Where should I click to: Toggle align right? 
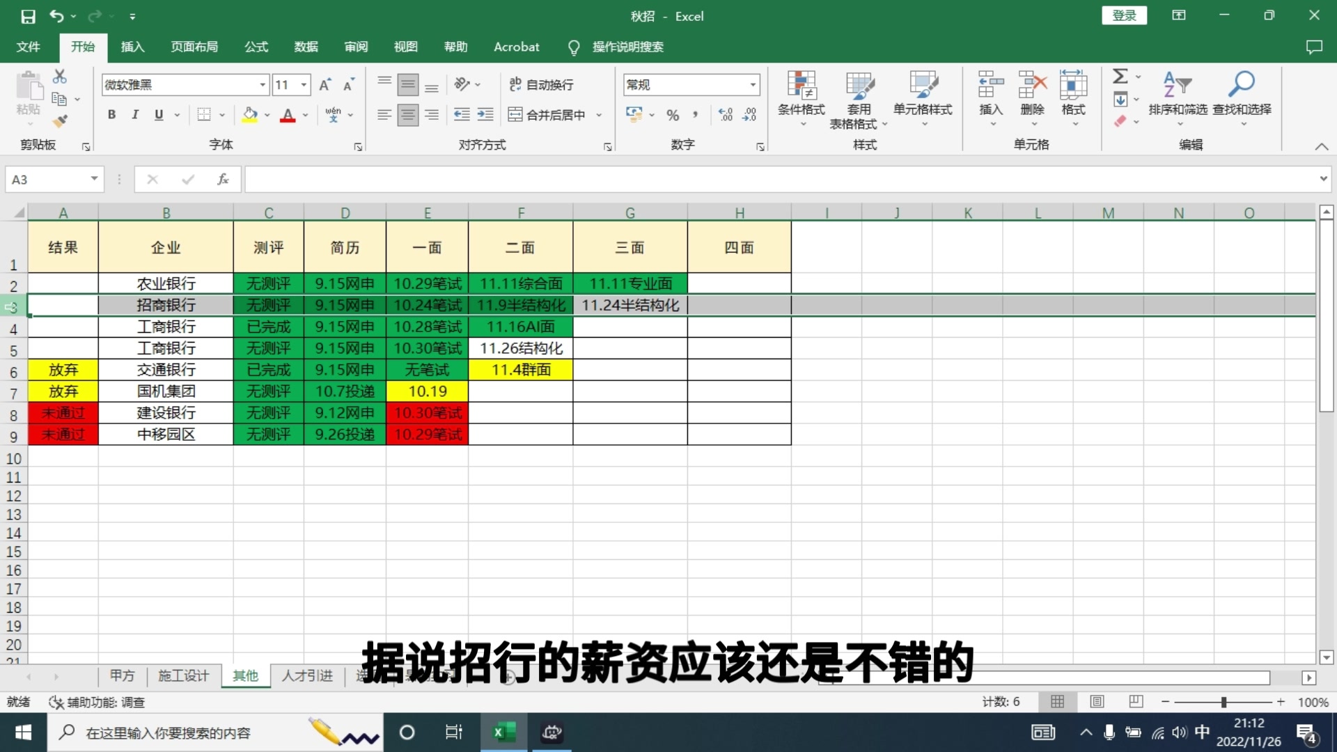(x=432, y=115)
